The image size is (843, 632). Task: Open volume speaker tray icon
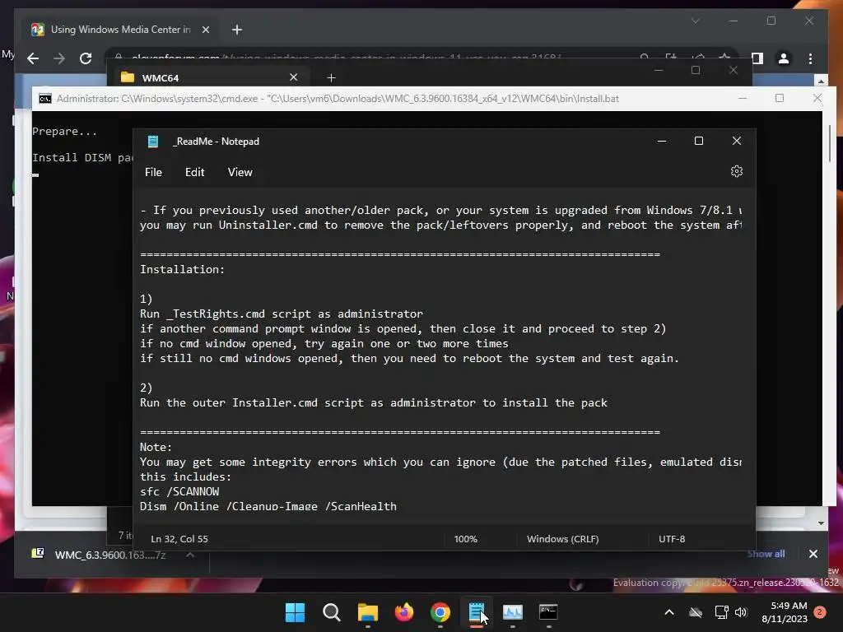[741, 612]
